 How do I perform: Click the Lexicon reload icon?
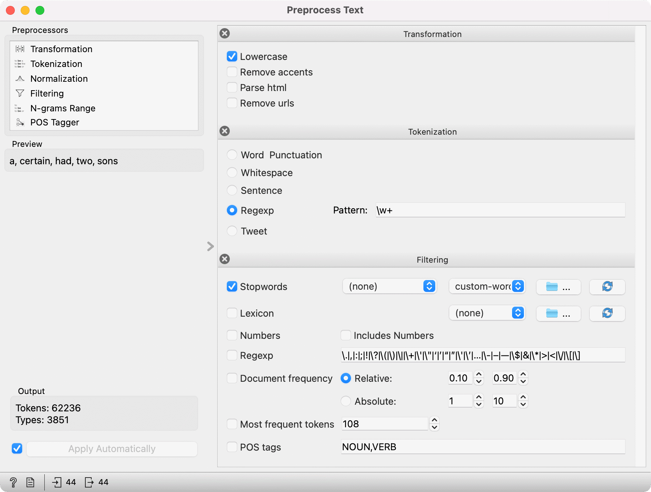pyautogui.click(x=607, y=313)
